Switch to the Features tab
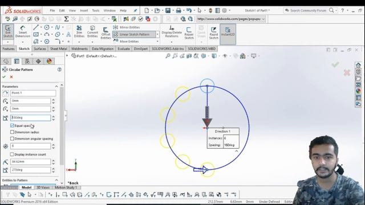The width and height of the screenshot is (365, 205). [x=9, y=48]
